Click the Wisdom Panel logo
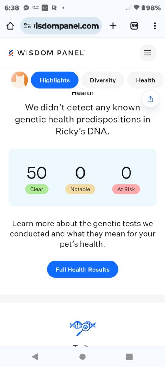The height and width of the screenshot is (367, 165). pos(46,53)
